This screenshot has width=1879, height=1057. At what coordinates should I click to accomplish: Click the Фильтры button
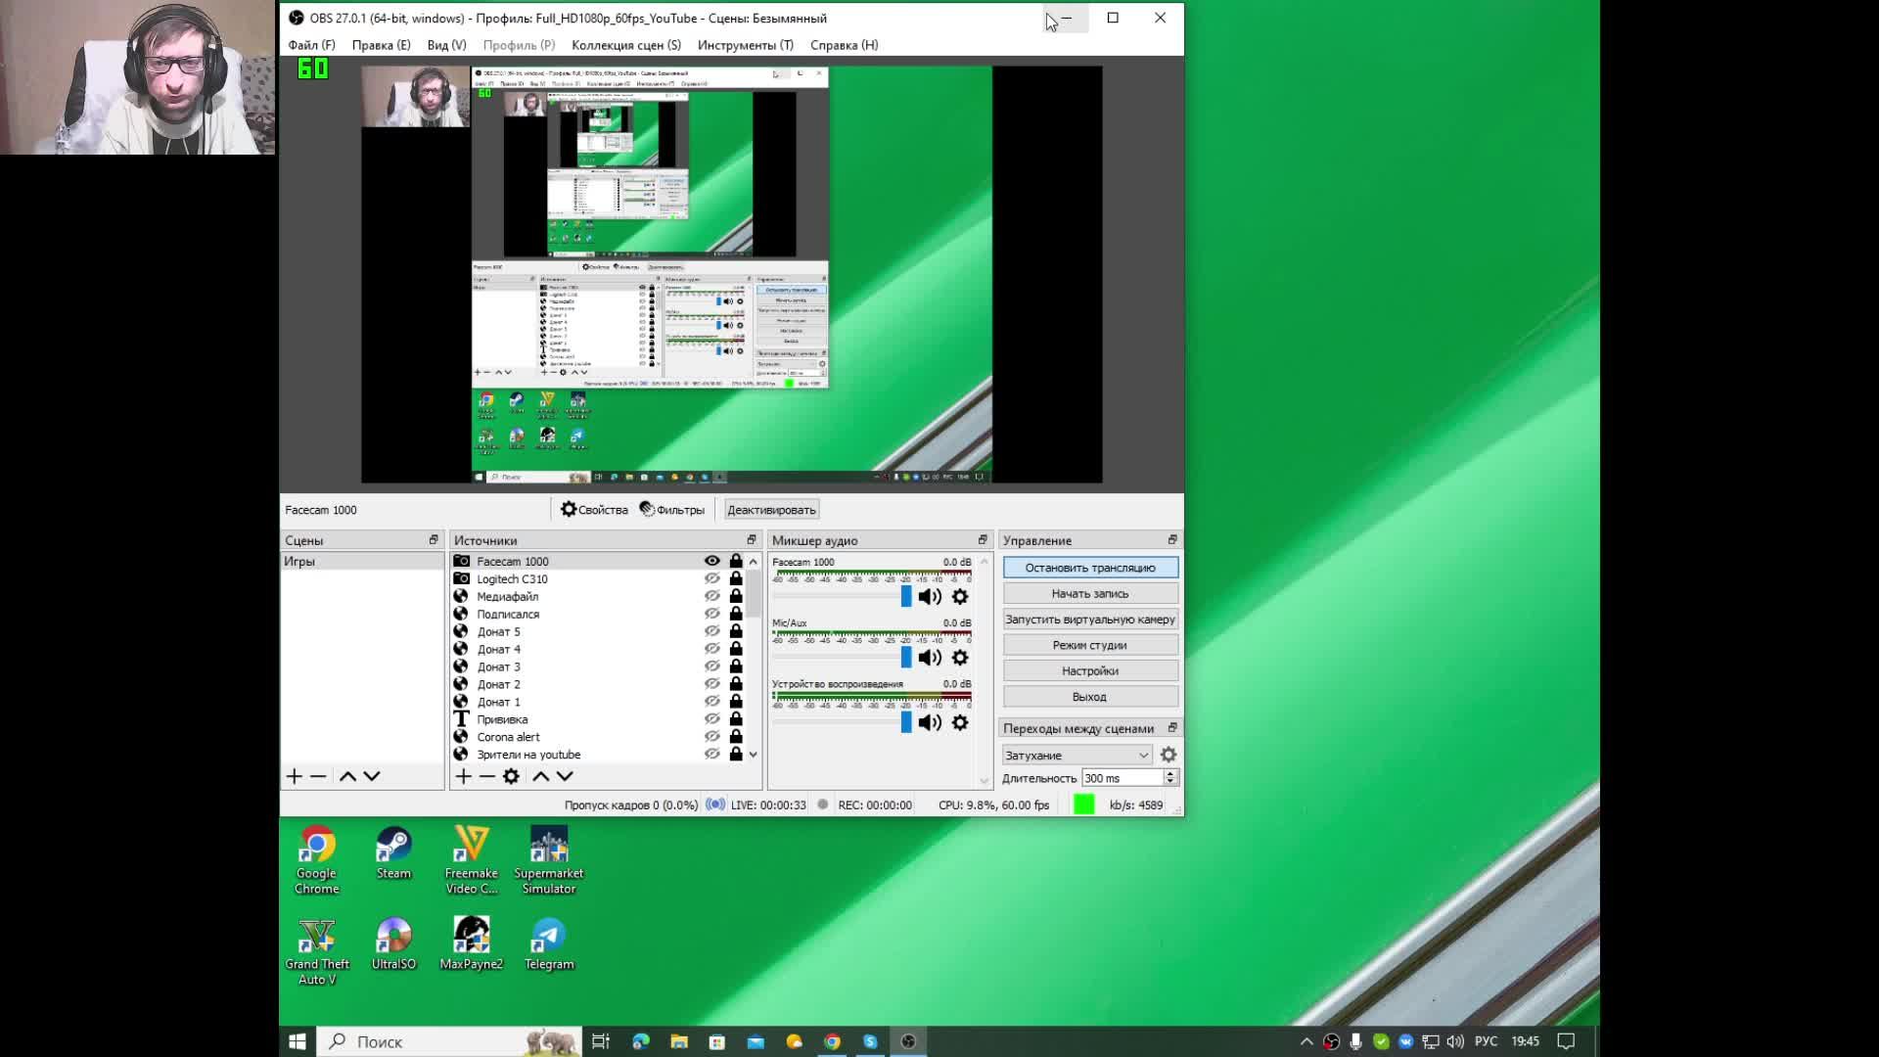671,510
